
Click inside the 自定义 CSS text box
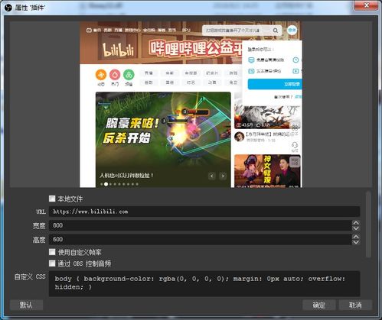[204, 283]
